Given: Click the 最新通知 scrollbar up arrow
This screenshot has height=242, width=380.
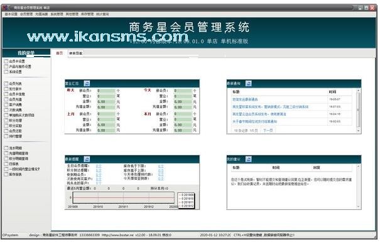Looking at the screenshot, I should [359, 91].
